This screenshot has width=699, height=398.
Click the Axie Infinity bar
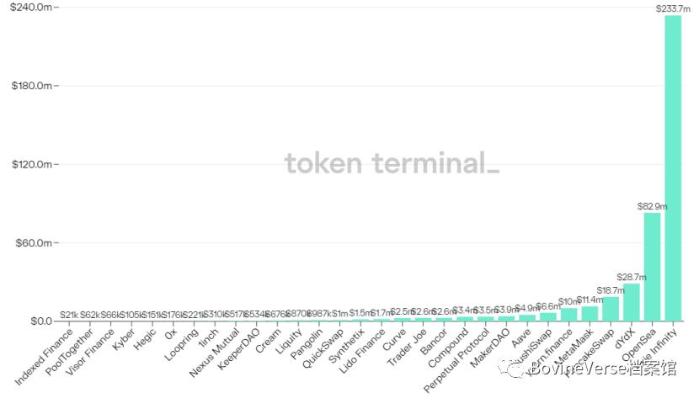coord(673,168)
